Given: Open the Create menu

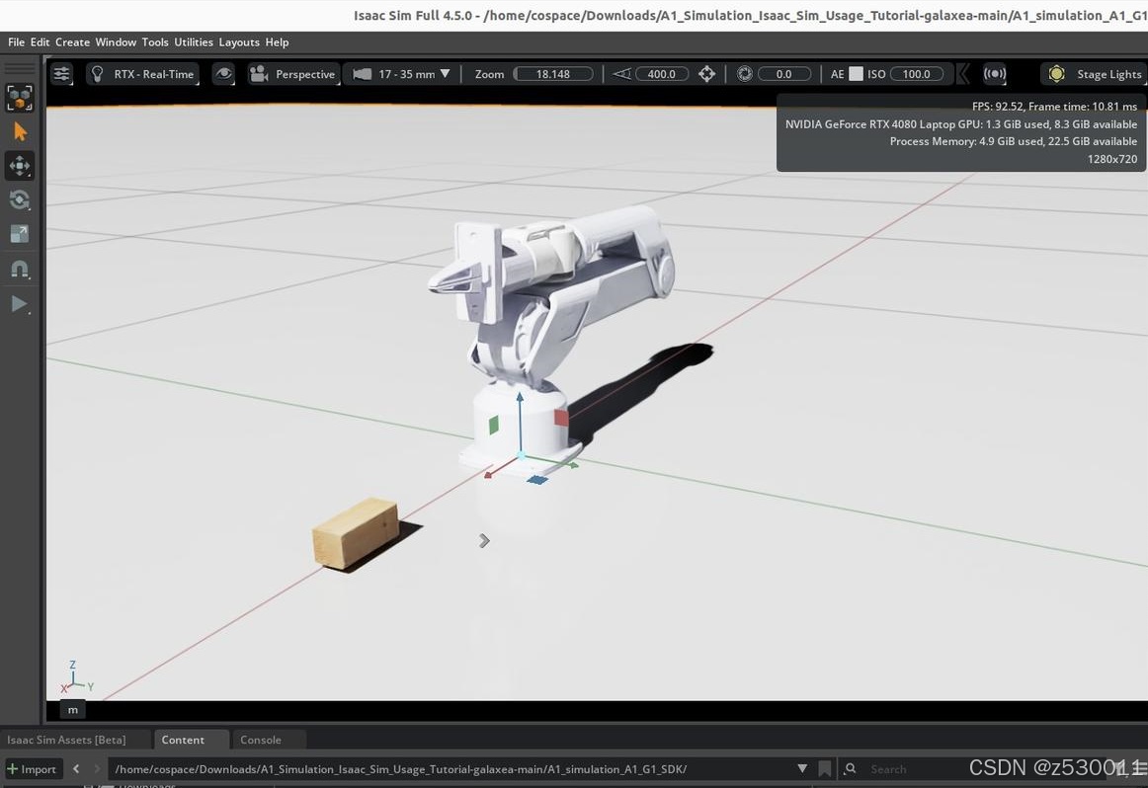Looking at the screenshot, I should pos(72,42).
